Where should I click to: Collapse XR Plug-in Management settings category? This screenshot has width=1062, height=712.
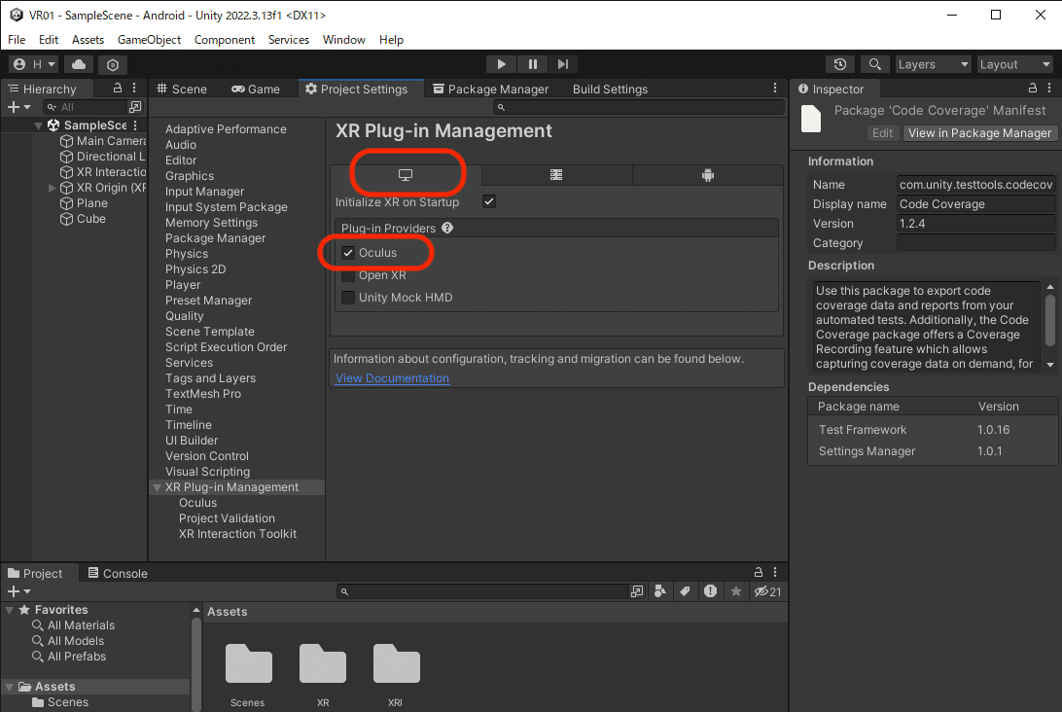(x=158, y=487)
